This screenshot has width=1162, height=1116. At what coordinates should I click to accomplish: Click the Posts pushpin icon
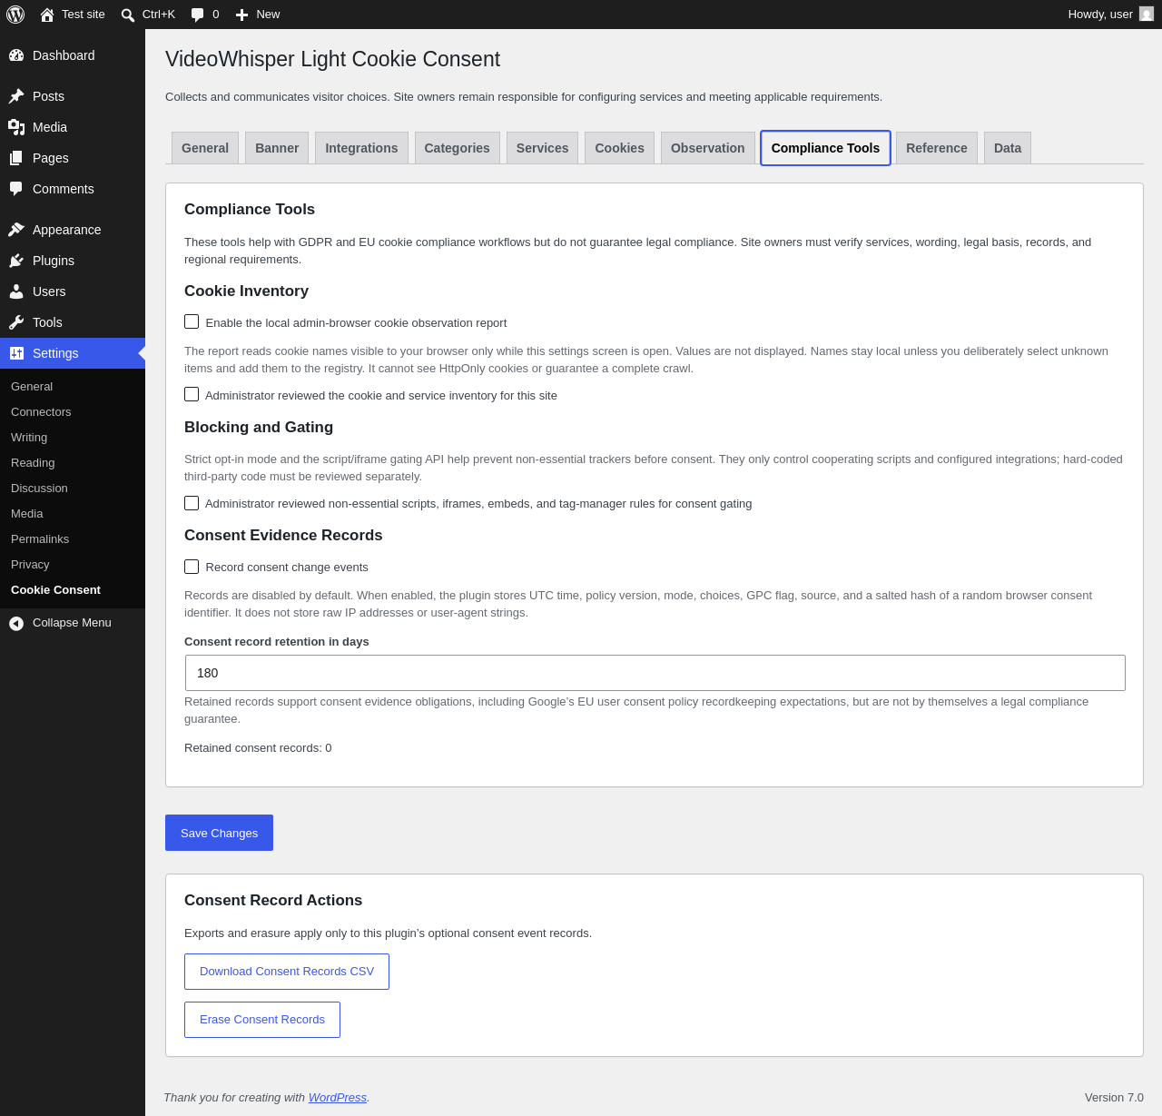pyautogui.click(x=16, y=96)
